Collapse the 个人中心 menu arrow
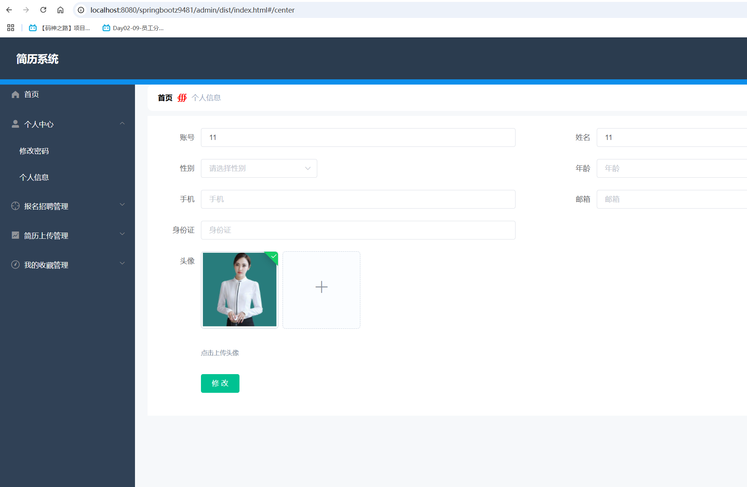 [x=122, y=123]
